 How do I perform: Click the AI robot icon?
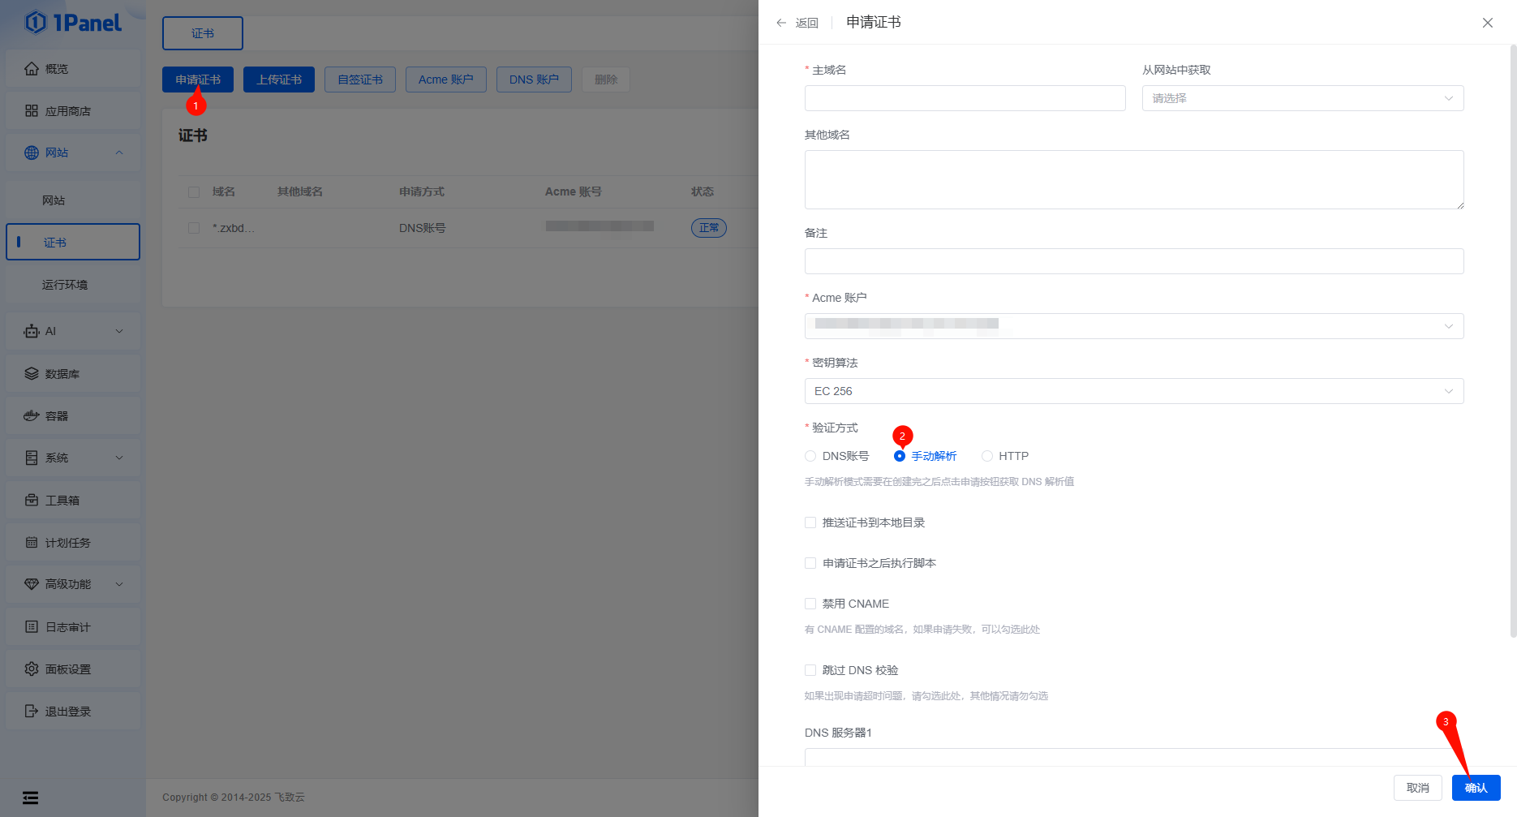click(x=32, y=331)
